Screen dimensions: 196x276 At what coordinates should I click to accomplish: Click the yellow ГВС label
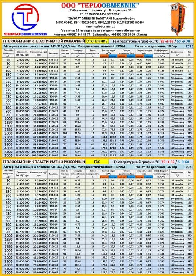[97, 162]
